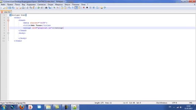The height and width of the screenshot is (110, 196).
Task: Click Ln : 6 Col : 48 status entry
Action: point(129,103)
